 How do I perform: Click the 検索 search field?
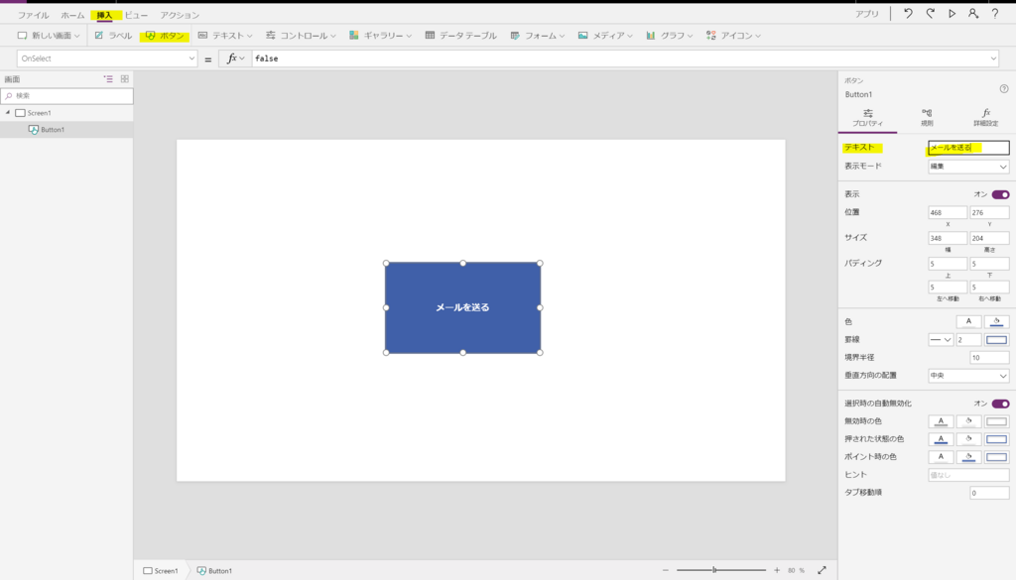point(66,96)
